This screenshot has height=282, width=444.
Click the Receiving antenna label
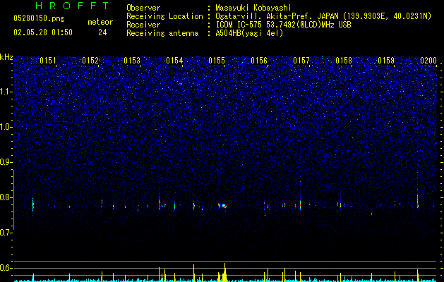(x=162, y=33)
